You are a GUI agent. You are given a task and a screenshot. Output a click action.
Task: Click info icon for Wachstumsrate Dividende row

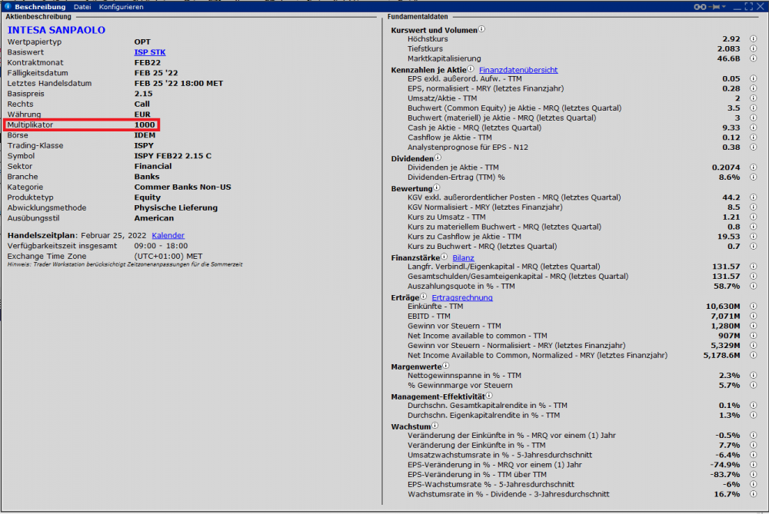[x=754, y=493]
